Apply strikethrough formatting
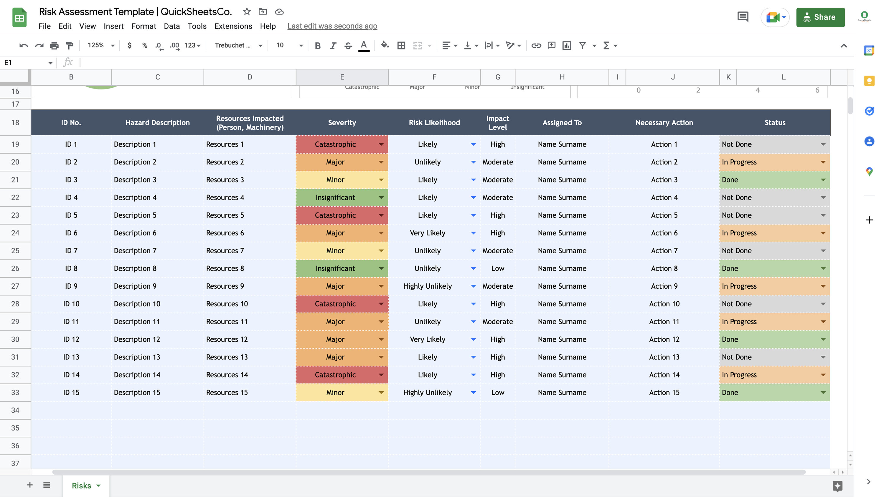Viewport: 884px width, 497px height. (348, 45)
